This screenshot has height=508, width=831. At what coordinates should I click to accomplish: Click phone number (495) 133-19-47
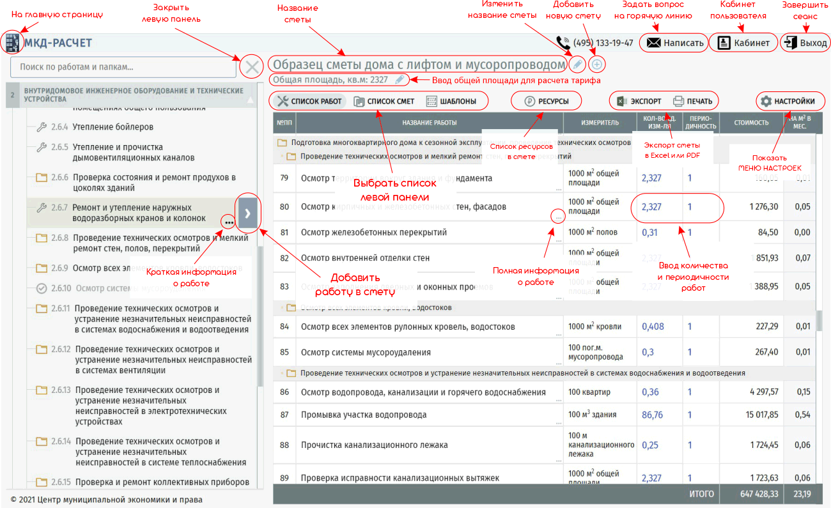[603, 43]
